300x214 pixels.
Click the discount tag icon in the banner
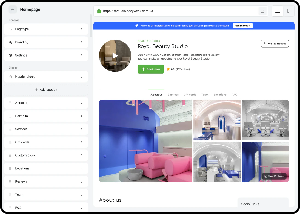[x=136, y=25]
